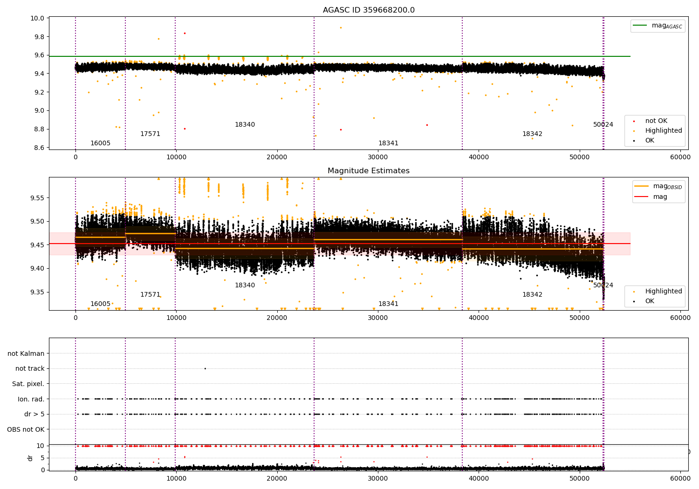Screen dimensions: 699x489
Task: Click the "not Kalman" flag row label
Action: pyautogui.click(x=26, y=353)
